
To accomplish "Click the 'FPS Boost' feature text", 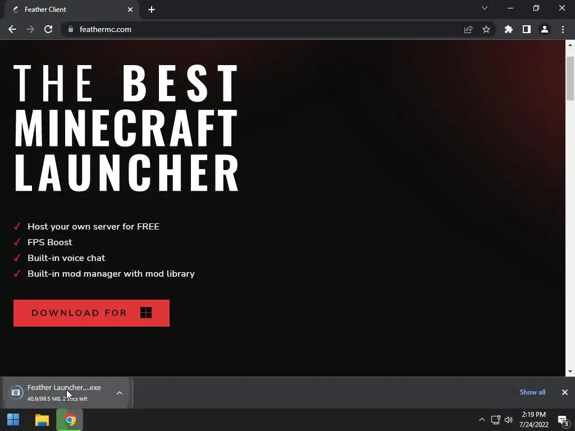I will (50, 242).
